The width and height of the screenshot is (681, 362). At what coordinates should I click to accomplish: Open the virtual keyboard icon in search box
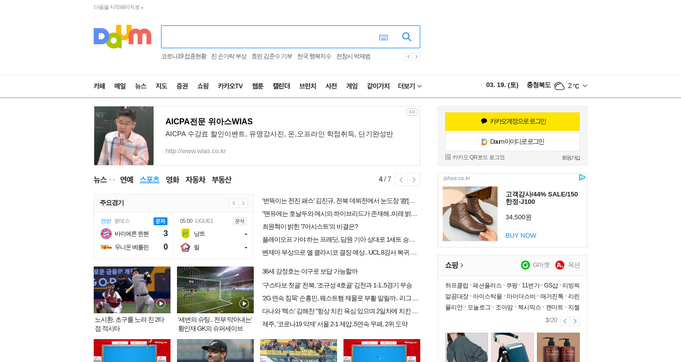pyautogui.click(x=383, y=37)
